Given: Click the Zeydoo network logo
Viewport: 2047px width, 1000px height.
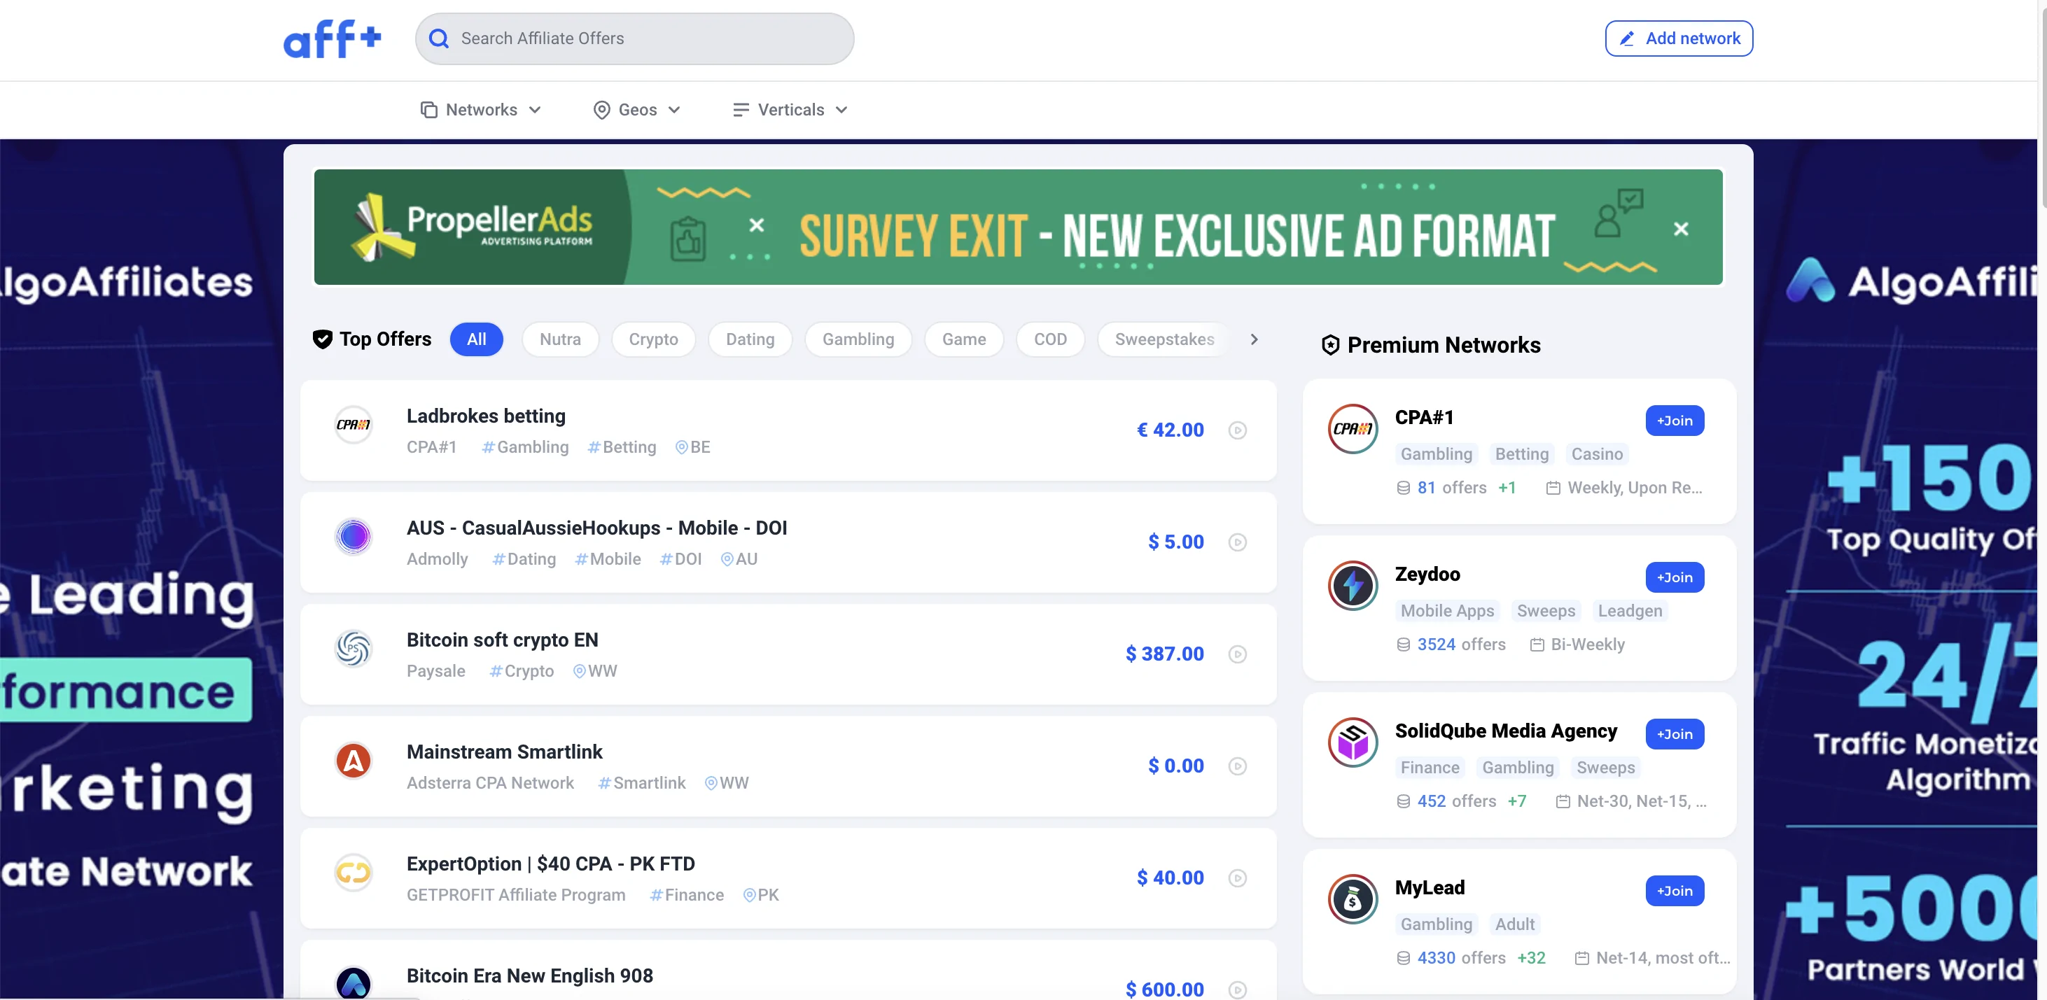Looking at the screenshot, I should pos(1353,586).
